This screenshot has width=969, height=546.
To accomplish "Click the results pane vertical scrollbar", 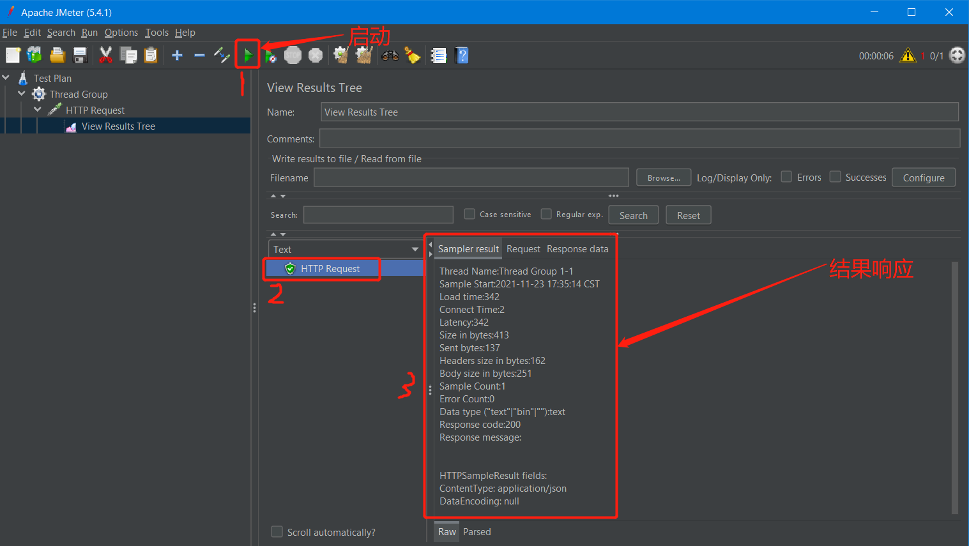I will coord(955,388).
